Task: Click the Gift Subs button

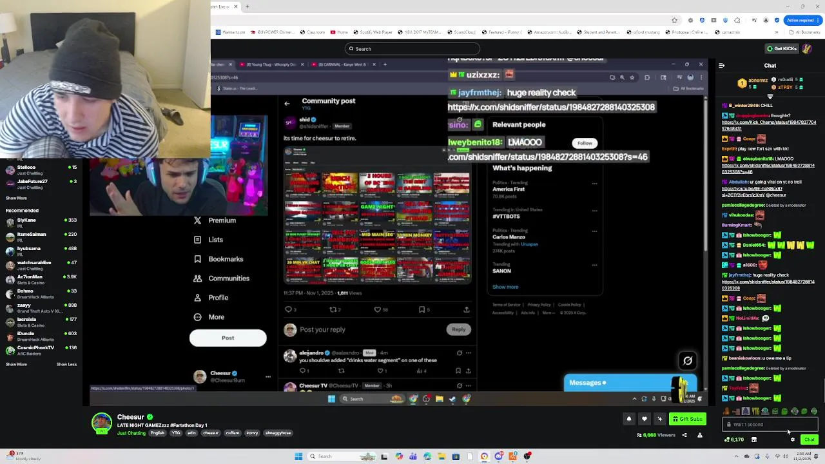Action: [688, 419]
